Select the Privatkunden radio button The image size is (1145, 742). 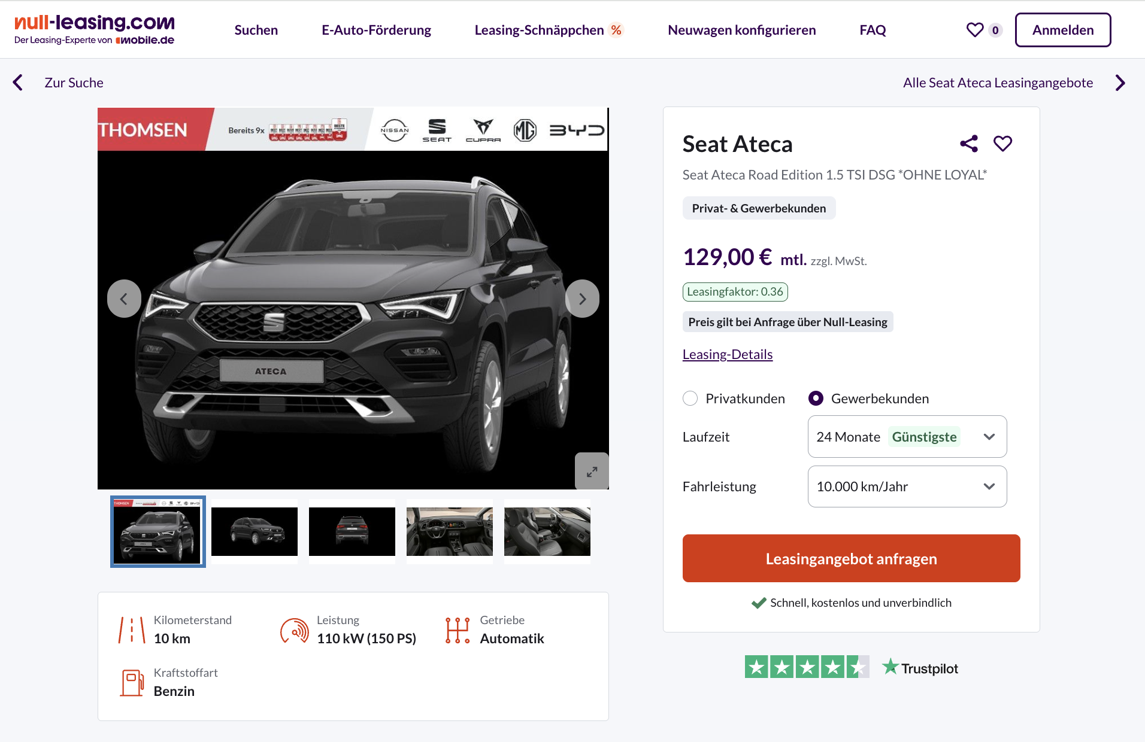(x=690, y=399)
